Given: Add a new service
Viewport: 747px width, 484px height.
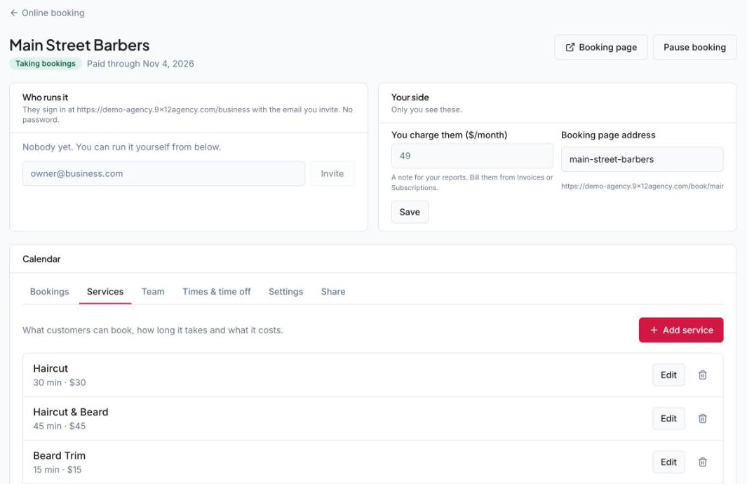Looking at the screenshot, I should pyautogui.click(x=681, y=330).
